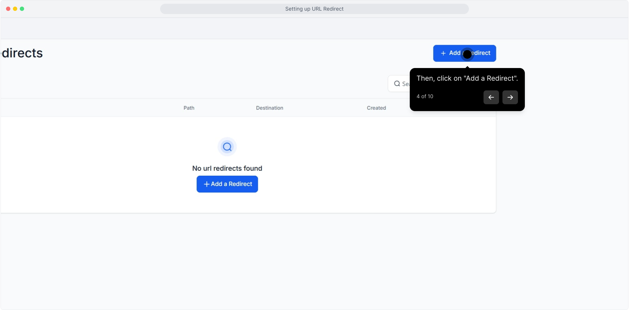Click the search input field
The image size is (629, 310).
coord(399,84)
